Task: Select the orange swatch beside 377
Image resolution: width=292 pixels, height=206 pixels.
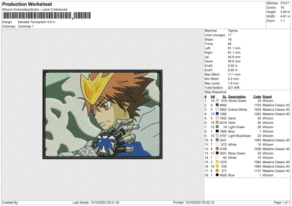Action: [217, 171]
